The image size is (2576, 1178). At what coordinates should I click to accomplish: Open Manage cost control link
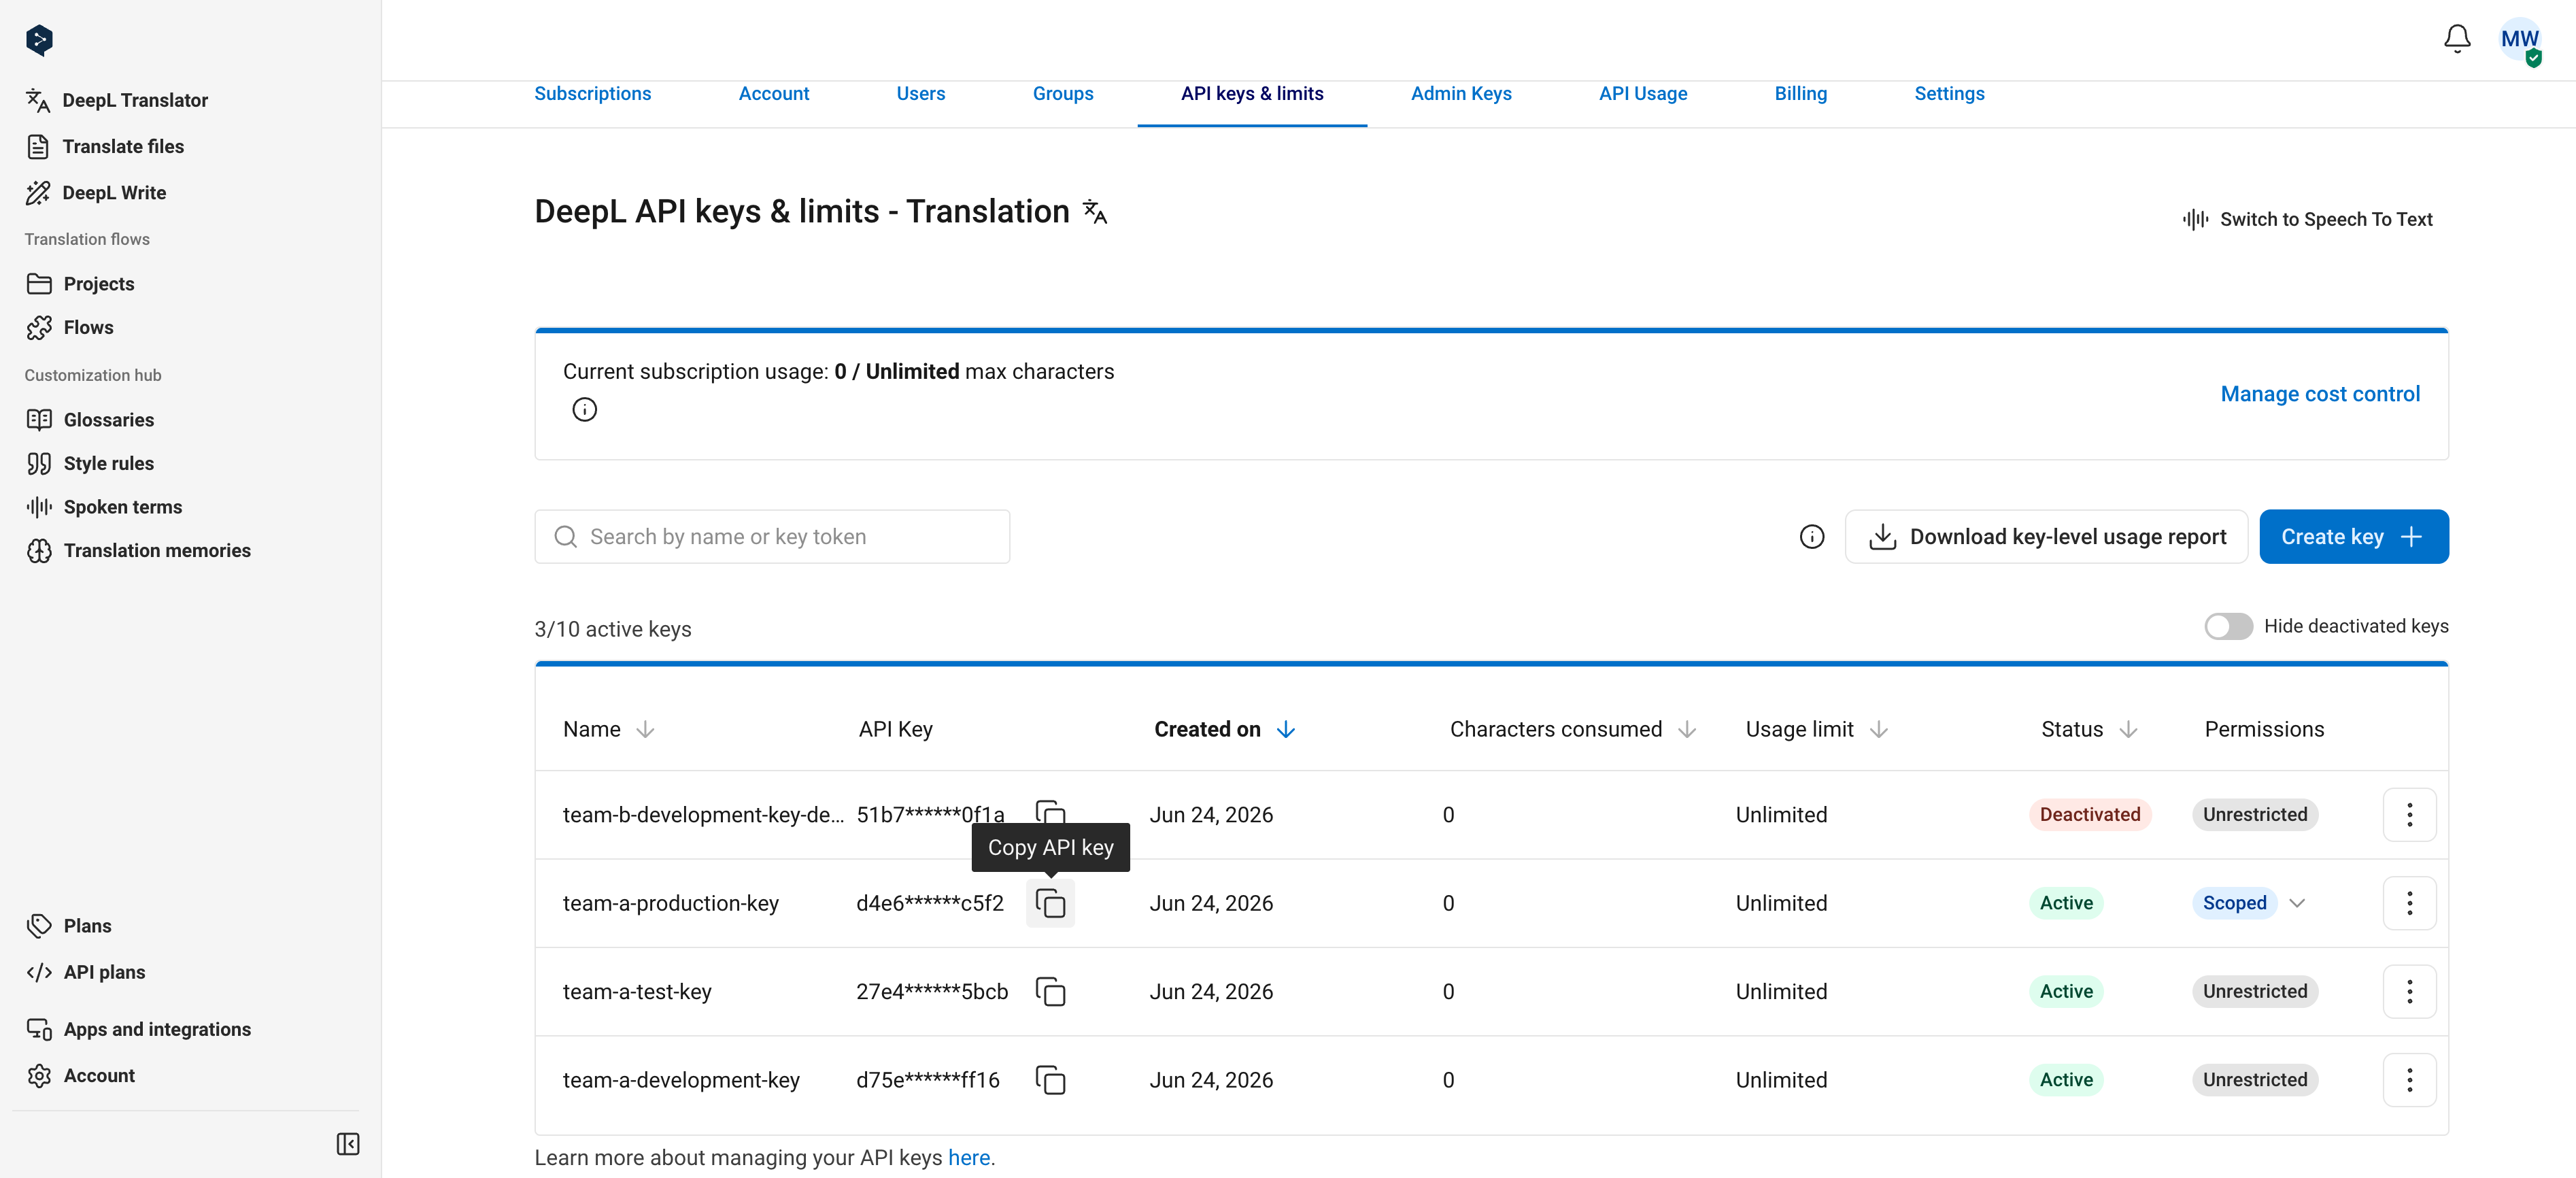[2320, 394]
